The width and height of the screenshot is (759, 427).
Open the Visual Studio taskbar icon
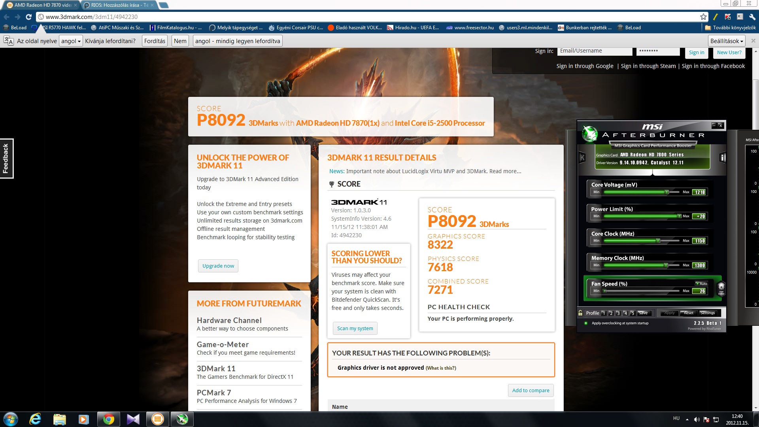[133, 419]
